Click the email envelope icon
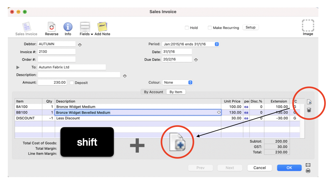Viewport: 330px width, 186px height. (x=308, y=165)
